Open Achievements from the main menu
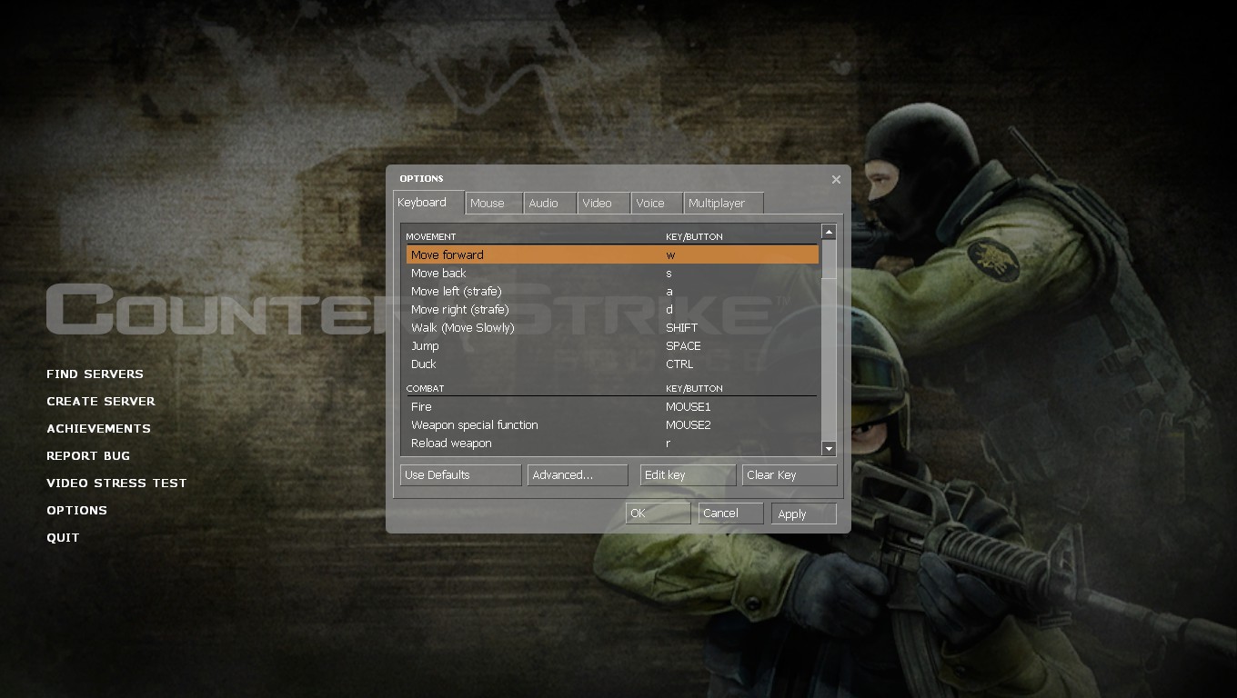The height and width of the screenshot is (698, 1237). (98, 428)
